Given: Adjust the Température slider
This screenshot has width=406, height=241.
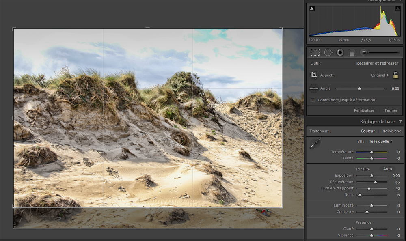Looking at the screenshot, I should click(x=371, y=152).
